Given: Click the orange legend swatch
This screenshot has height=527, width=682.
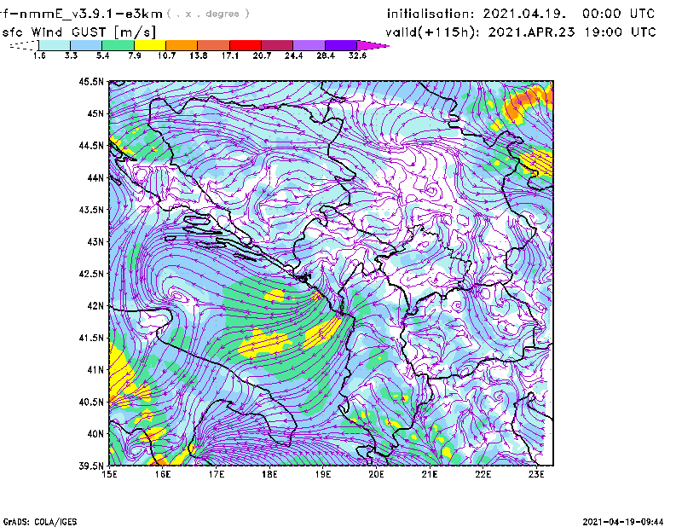Looking at the screenshot, I should pos(182,45).
